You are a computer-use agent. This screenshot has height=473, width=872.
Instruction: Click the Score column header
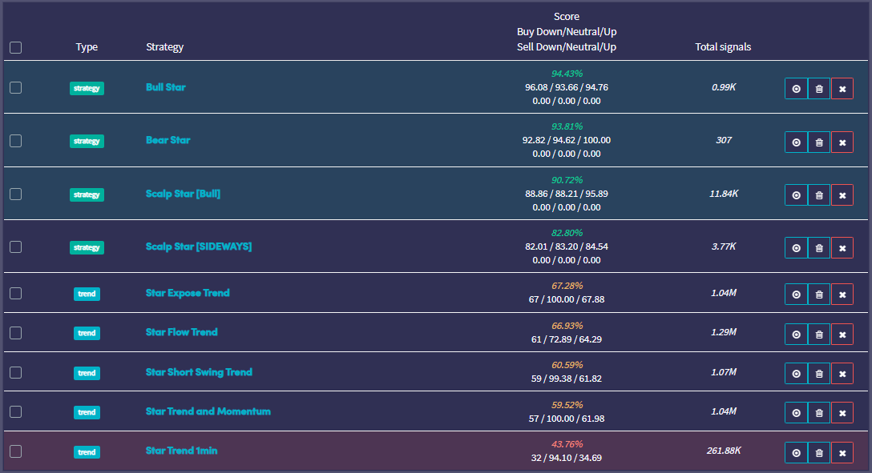(567, 17)
